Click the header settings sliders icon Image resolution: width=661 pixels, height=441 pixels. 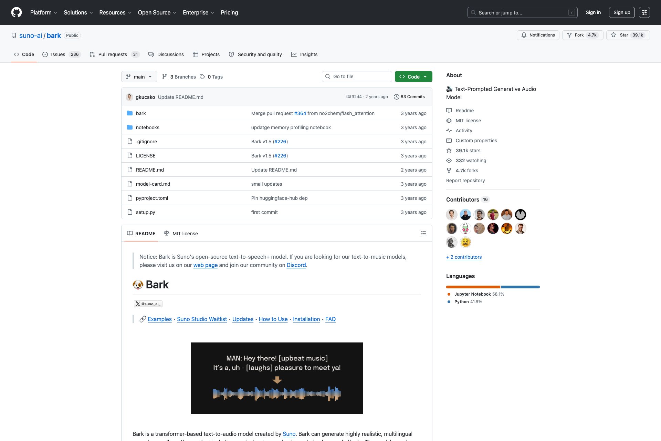pyautogui.click(x=644, y=12)
